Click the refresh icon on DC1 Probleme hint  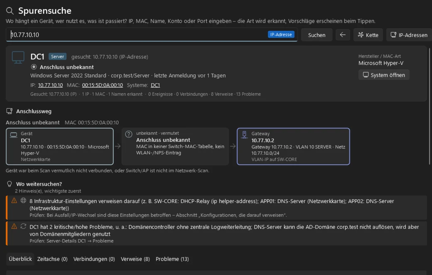(23, 226)
